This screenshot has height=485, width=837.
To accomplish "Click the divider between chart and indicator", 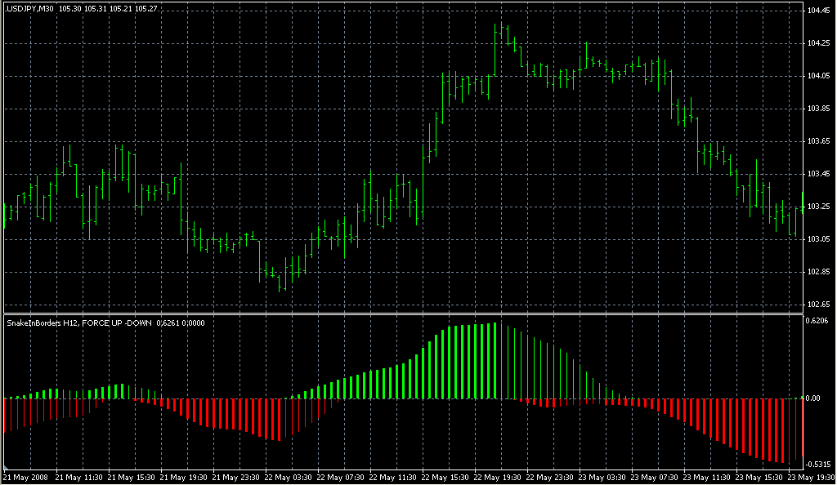I will point(401,313).
